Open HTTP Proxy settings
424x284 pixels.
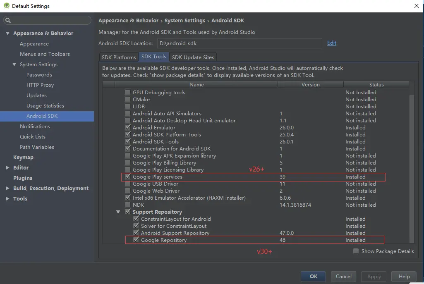(40, 85)
